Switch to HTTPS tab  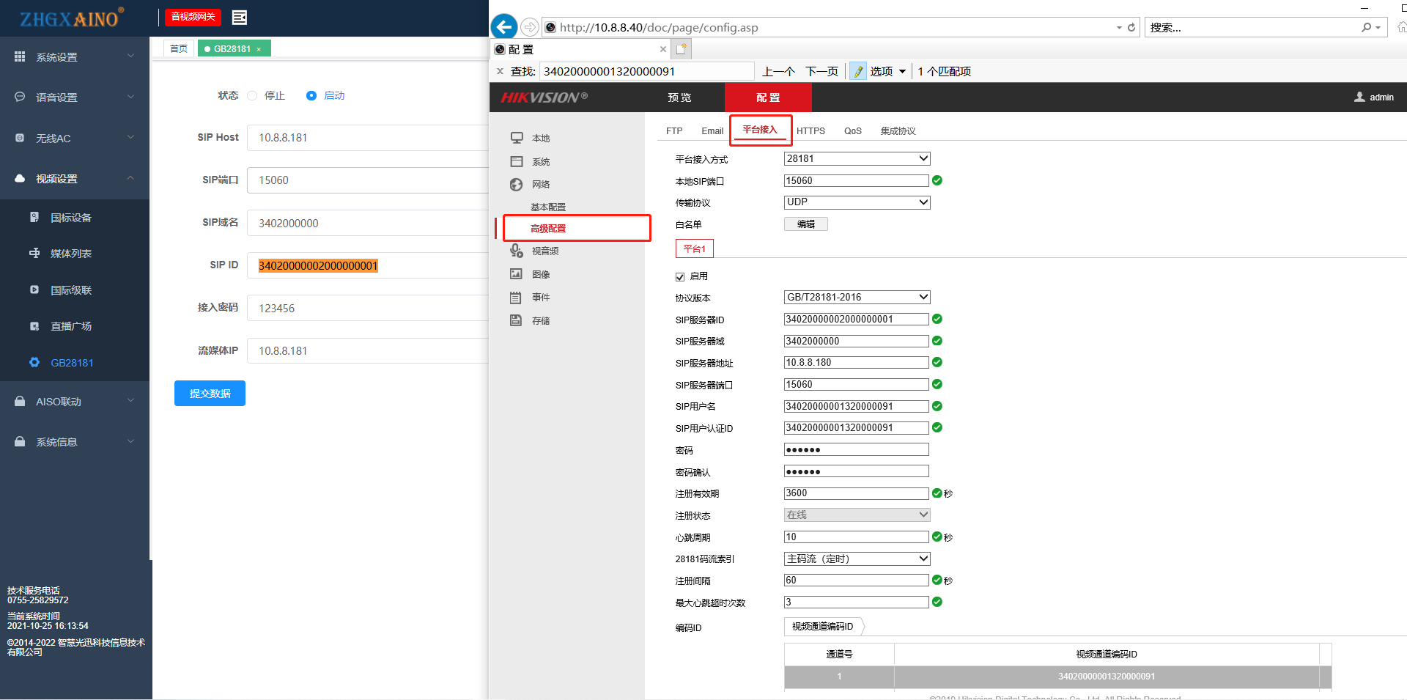pos(810,130)
